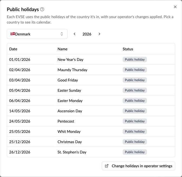Click Public holiday badge for Good Friday
This screenshot has width=182, height=177.
[x=135, y=80]
